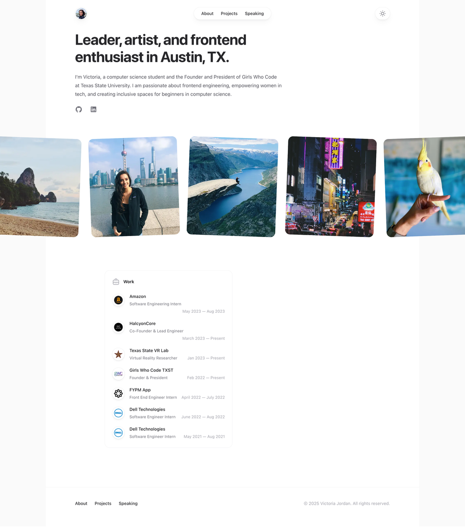
Task: Click the FYPM App entry name
Action: pos(140,390)
